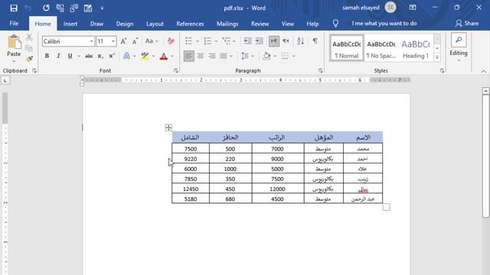Open numbered list dropdown

(216, 41)
